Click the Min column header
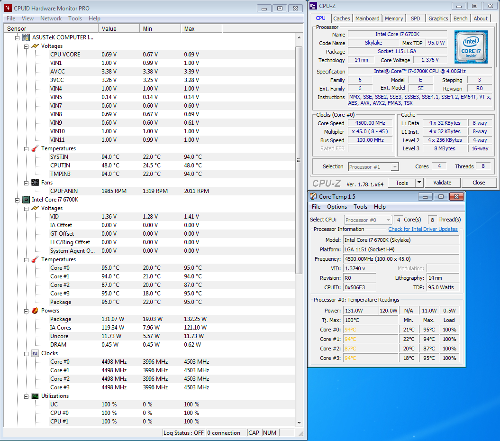The width and height of the screenshot is (500, 441). pos(160,29)
